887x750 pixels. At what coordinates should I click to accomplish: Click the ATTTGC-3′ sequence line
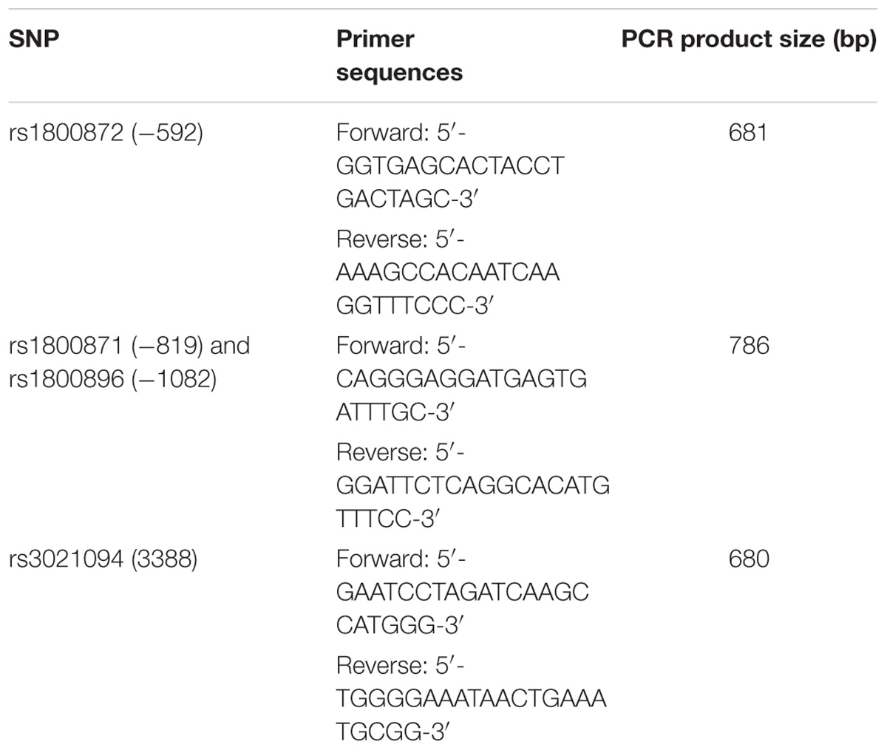click(x=394, y=413)
